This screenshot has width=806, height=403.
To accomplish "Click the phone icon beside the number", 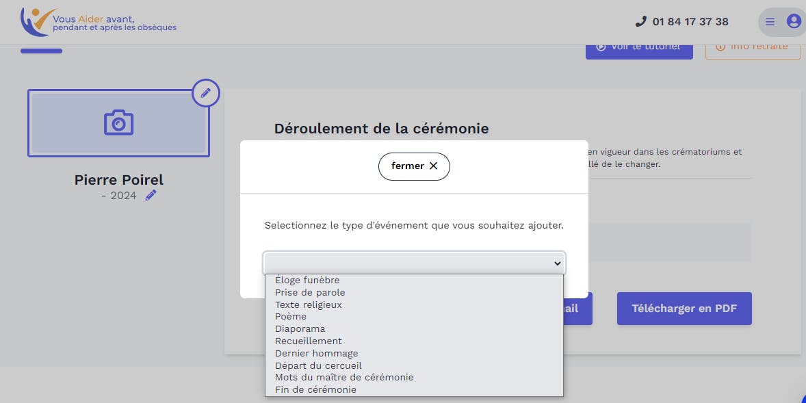I will point(640,22).
